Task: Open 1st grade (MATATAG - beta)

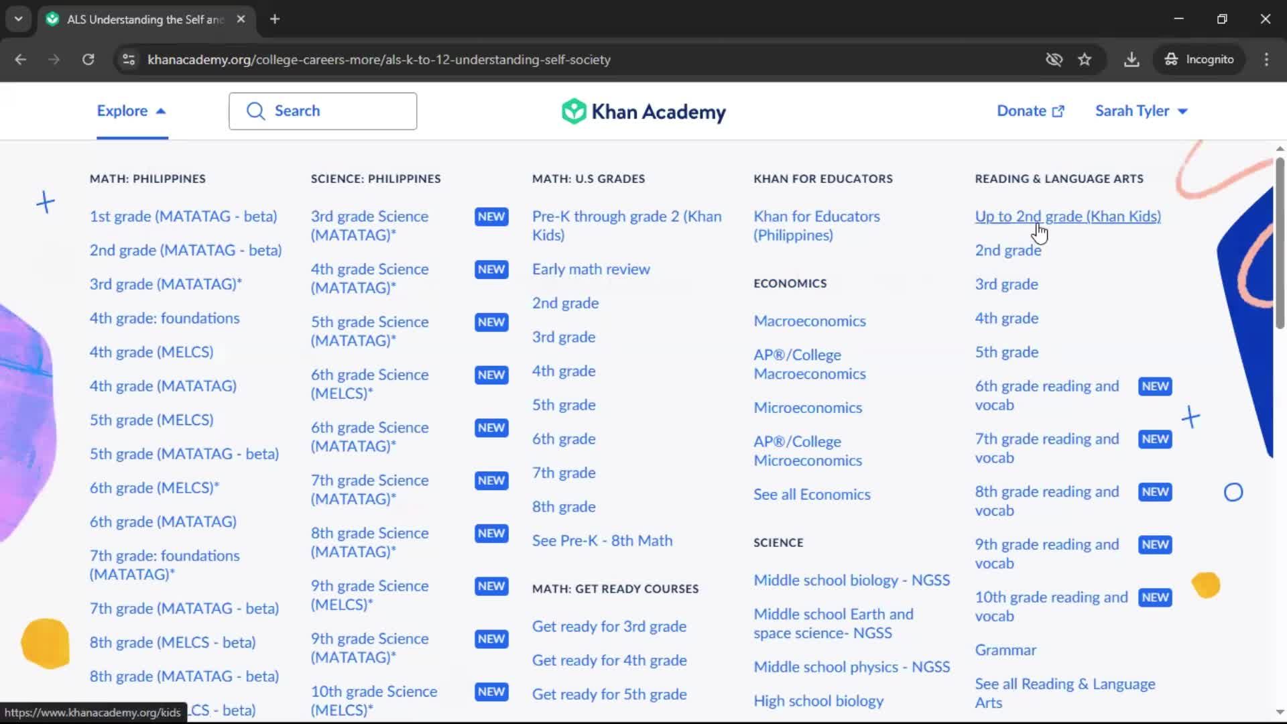Action: click(x=183, y=217)
